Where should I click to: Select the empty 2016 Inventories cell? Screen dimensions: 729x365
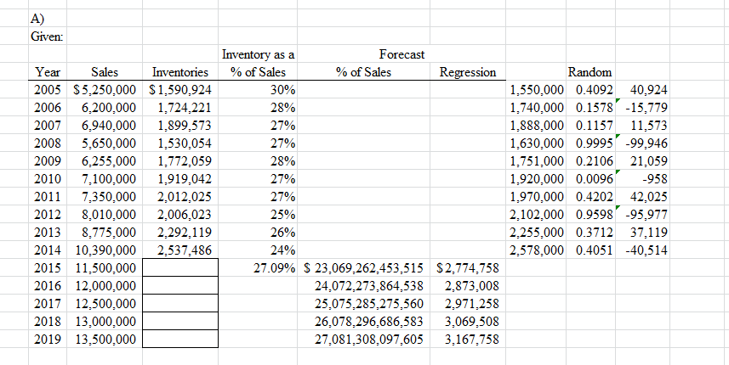[180, 286]
